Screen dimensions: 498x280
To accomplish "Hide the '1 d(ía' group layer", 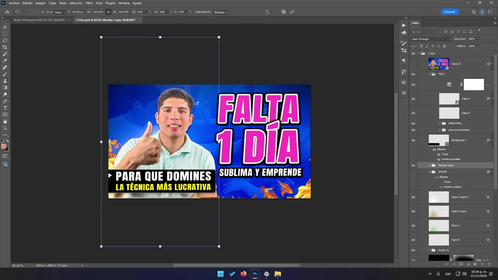I will pyautogui.click(x=413, y=53).
